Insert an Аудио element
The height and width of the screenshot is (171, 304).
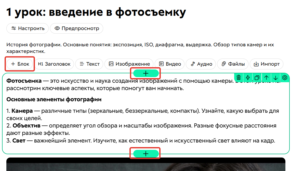(201, 64)
